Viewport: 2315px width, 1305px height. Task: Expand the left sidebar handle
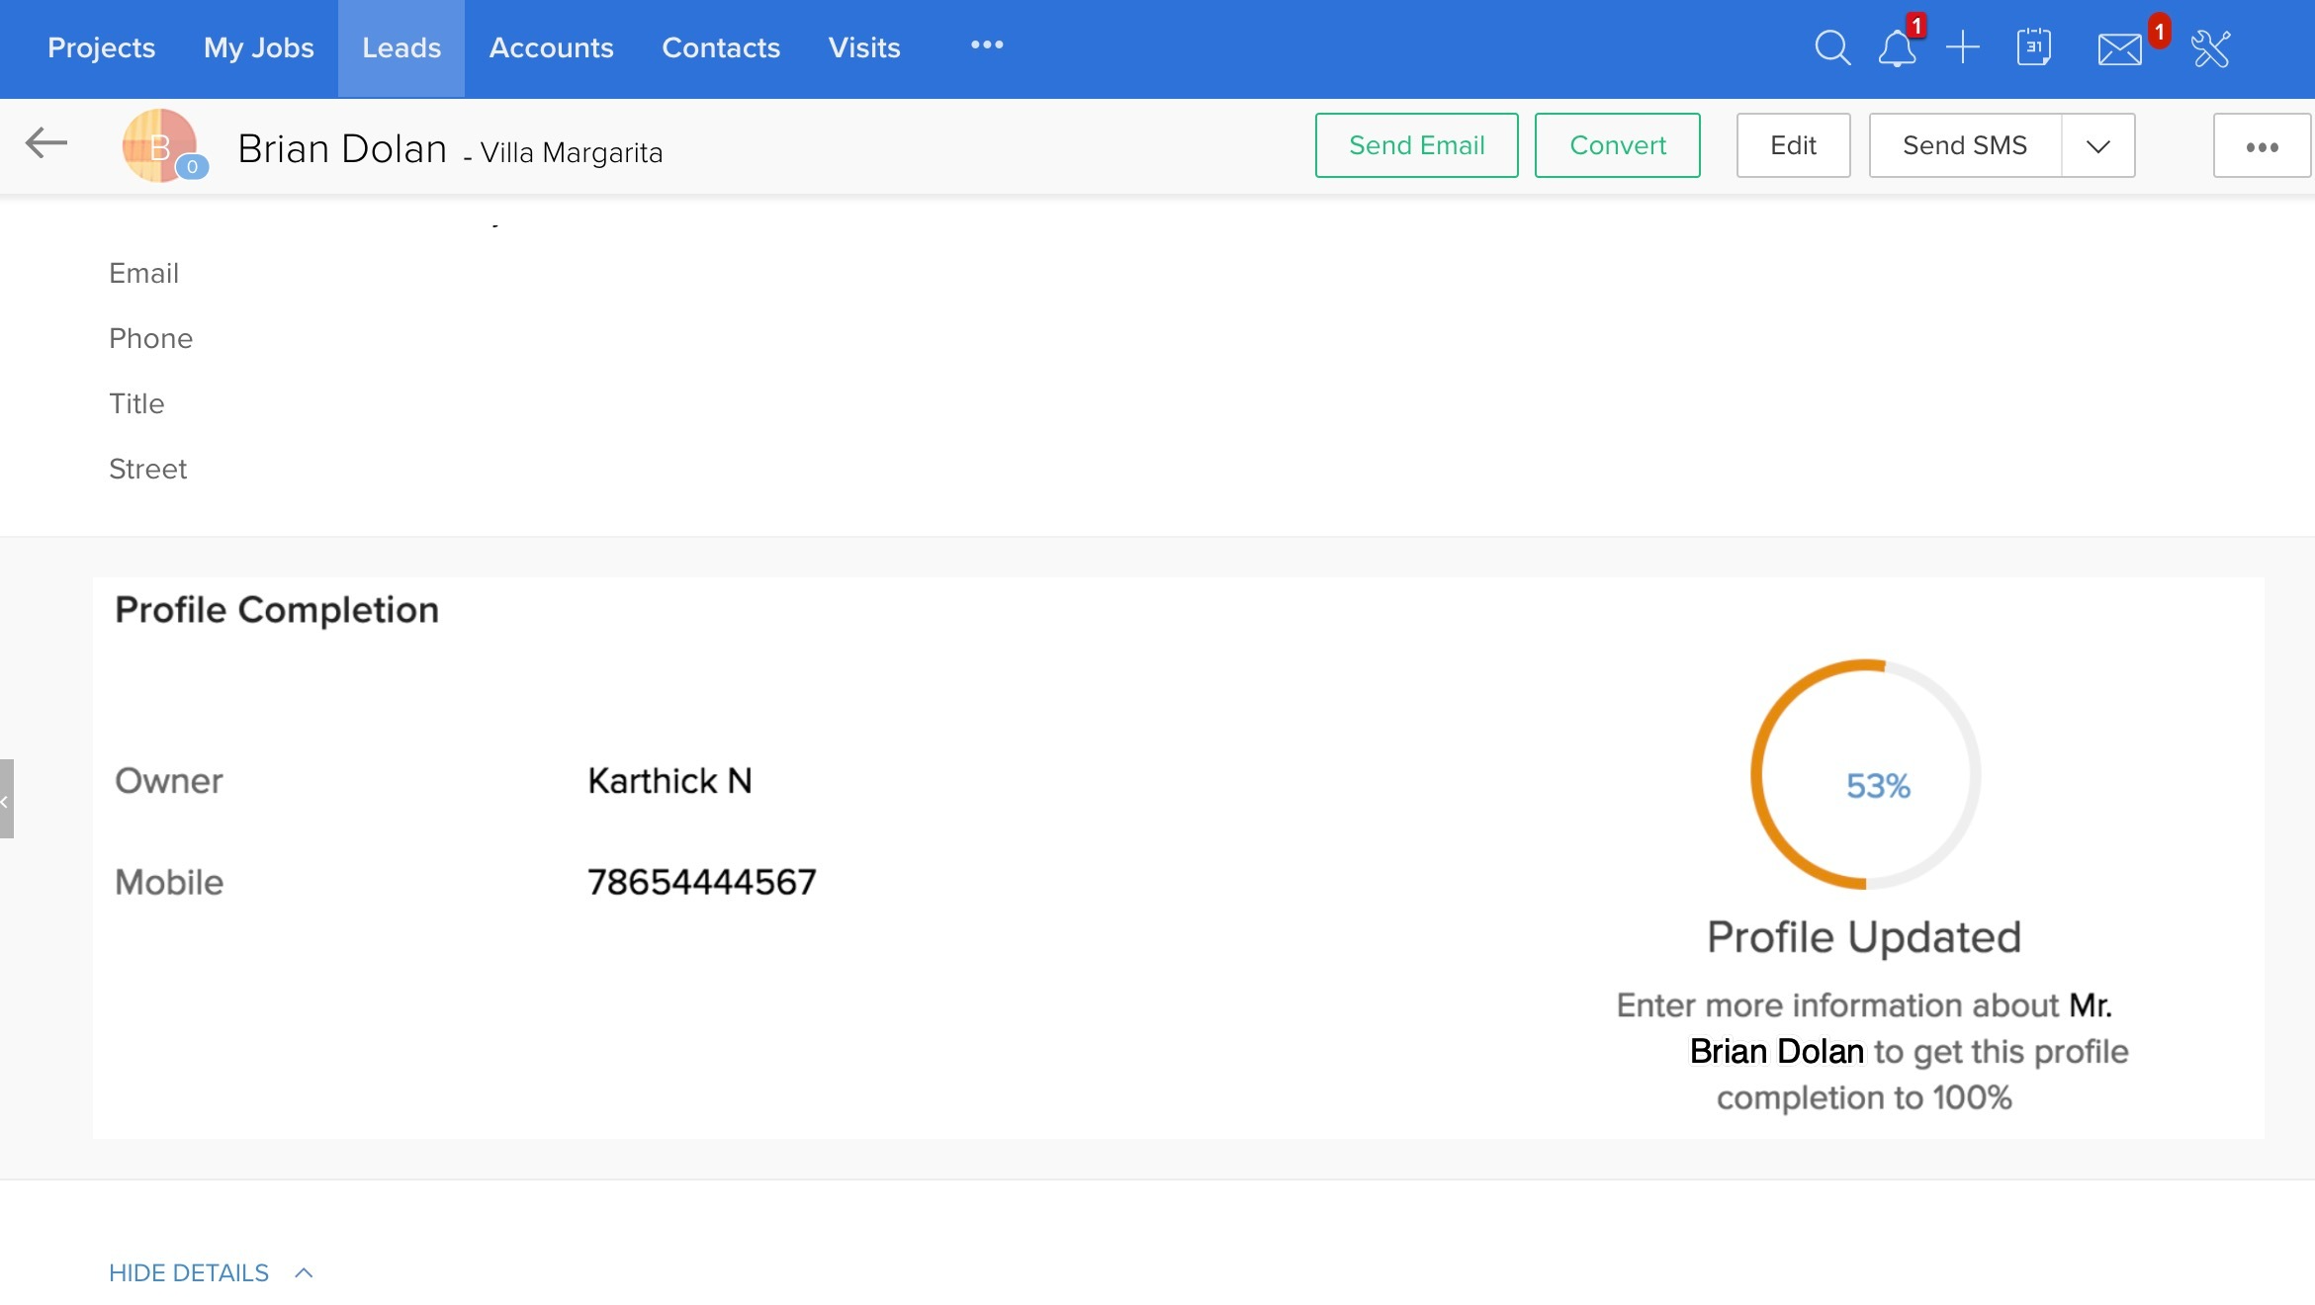pyautogui.click(x=6, y=799)
